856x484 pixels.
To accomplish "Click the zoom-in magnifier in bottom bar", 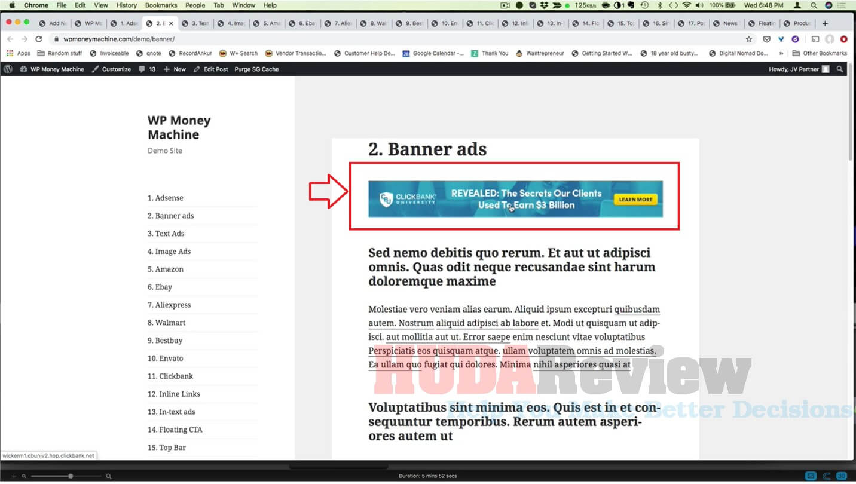I will click(x=108, y=476).
